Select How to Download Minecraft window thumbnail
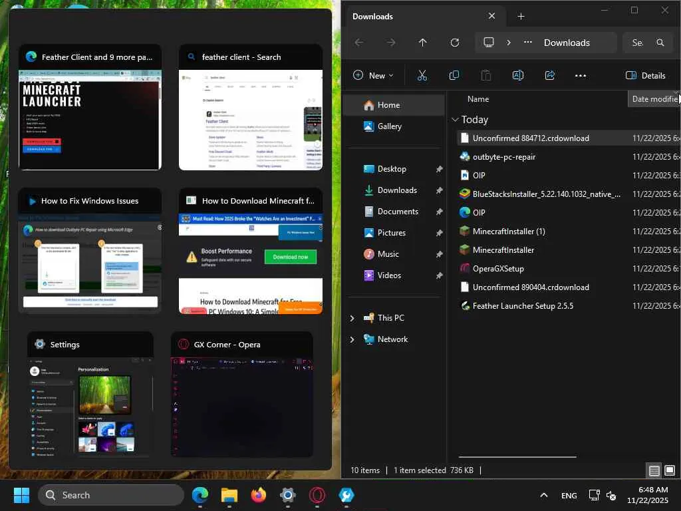The width and height of the screenshot is (681, 511). click(x=251, y=250)
